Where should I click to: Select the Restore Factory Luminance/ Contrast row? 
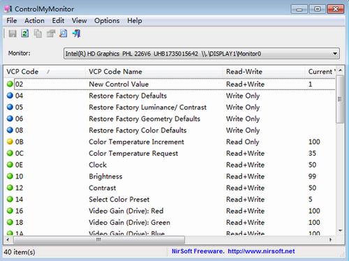(170, 107)
